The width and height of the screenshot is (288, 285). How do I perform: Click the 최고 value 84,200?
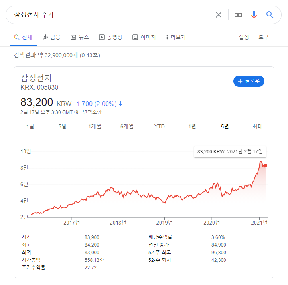pyautogui.click(x=92, y=245)
